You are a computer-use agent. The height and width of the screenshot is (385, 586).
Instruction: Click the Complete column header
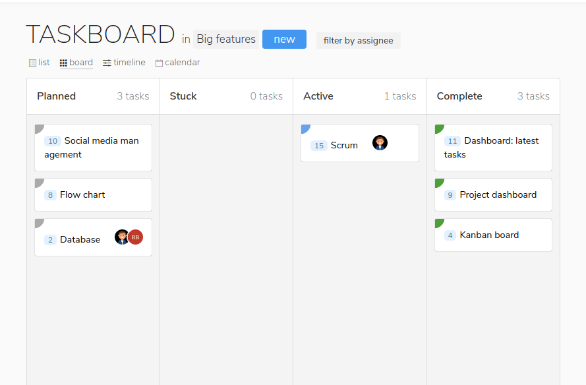pyautogui.click(x=493, y=96)
